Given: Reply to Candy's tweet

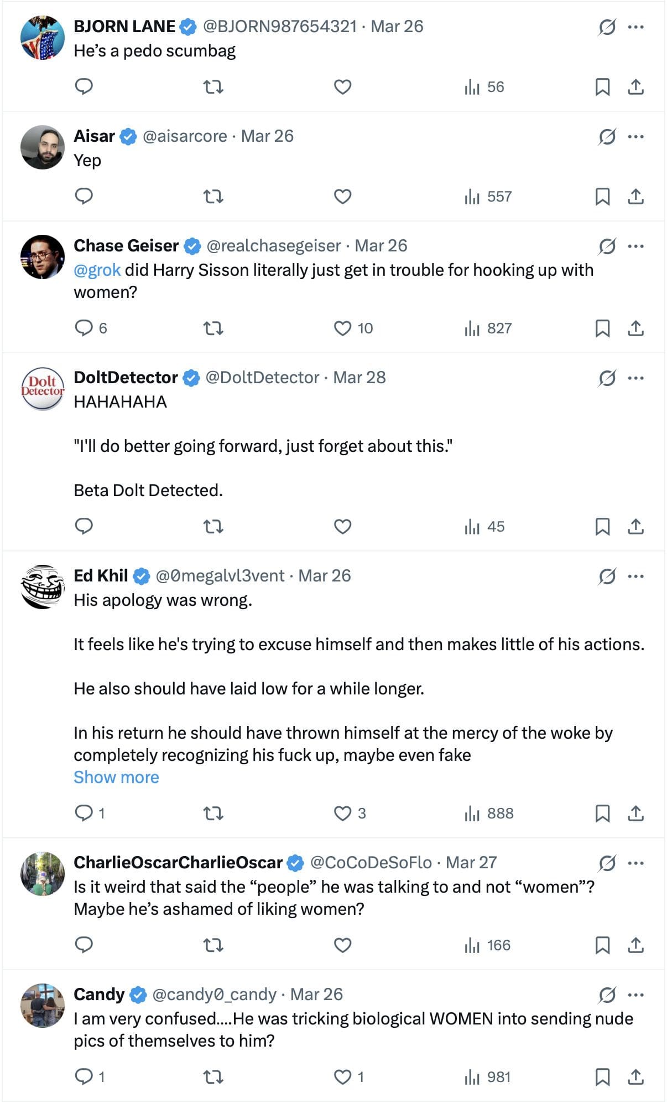Looking at the screenshot, I should pos(84,1077).
